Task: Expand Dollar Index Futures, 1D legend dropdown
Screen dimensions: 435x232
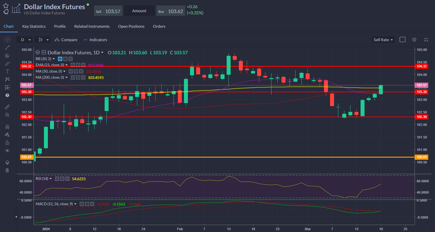Action: (x=102, y=52)
